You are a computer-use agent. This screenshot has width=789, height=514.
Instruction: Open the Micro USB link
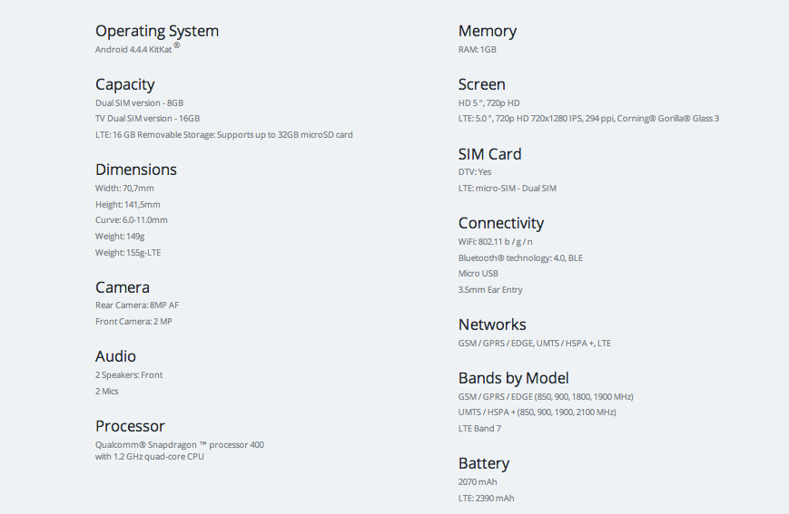pyautogui.click(x=478, y=274)
